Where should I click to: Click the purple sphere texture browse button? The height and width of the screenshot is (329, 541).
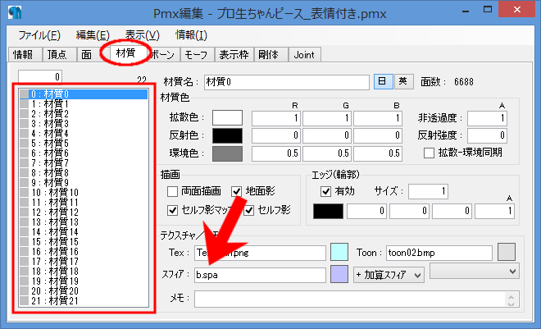[x=339, y=275]
